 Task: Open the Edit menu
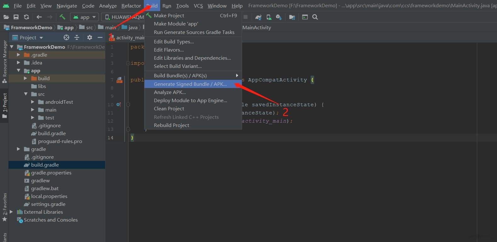click(31, 6)
